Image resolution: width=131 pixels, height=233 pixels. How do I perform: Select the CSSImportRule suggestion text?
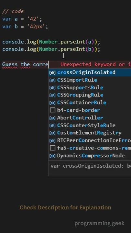pos(77,80)
